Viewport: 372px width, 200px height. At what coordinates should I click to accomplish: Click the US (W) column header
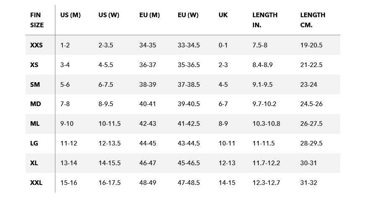(109, 15)
